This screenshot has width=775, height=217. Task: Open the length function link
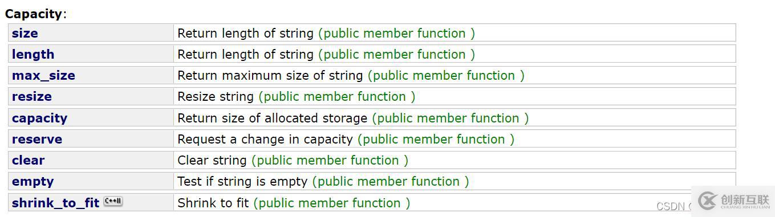point(33,54)
